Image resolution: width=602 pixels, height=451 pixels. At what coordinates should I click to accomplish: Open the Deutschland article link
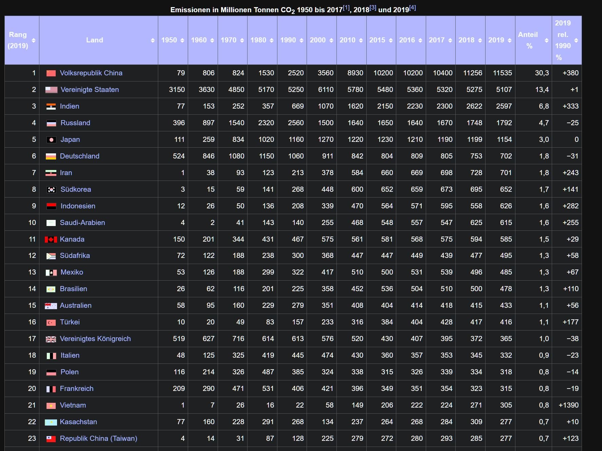[x=79, y=156]
